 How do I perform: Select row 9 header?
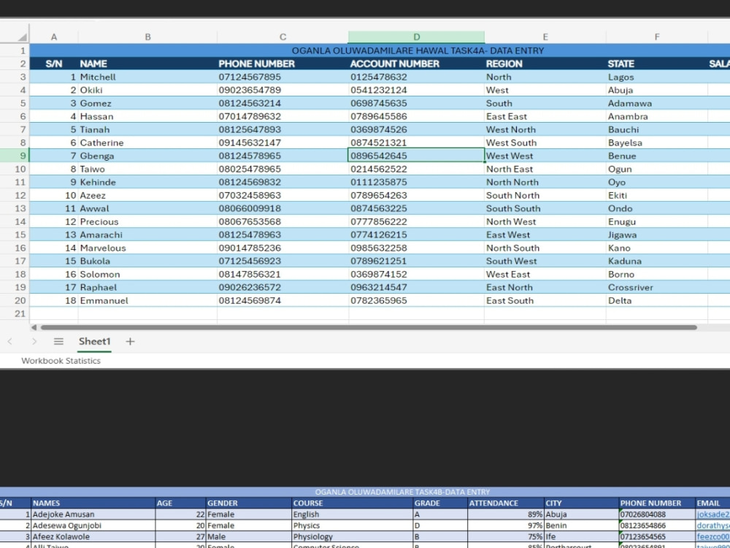click(15, 156)
